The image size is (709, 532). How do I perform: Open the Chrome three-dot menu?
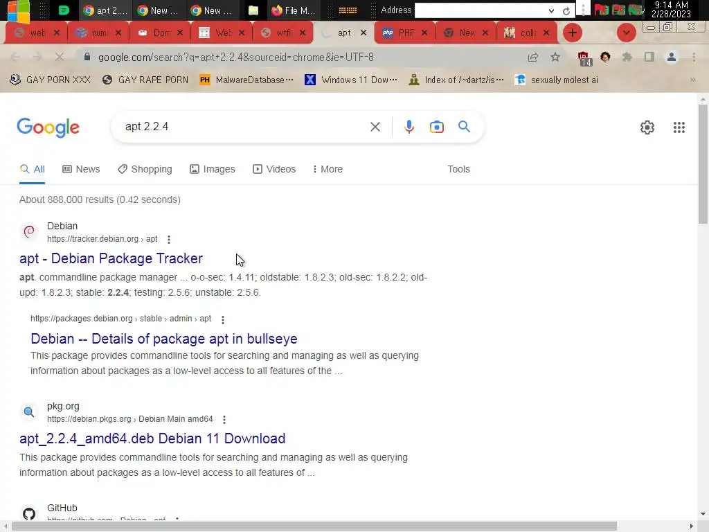[694, 57]
